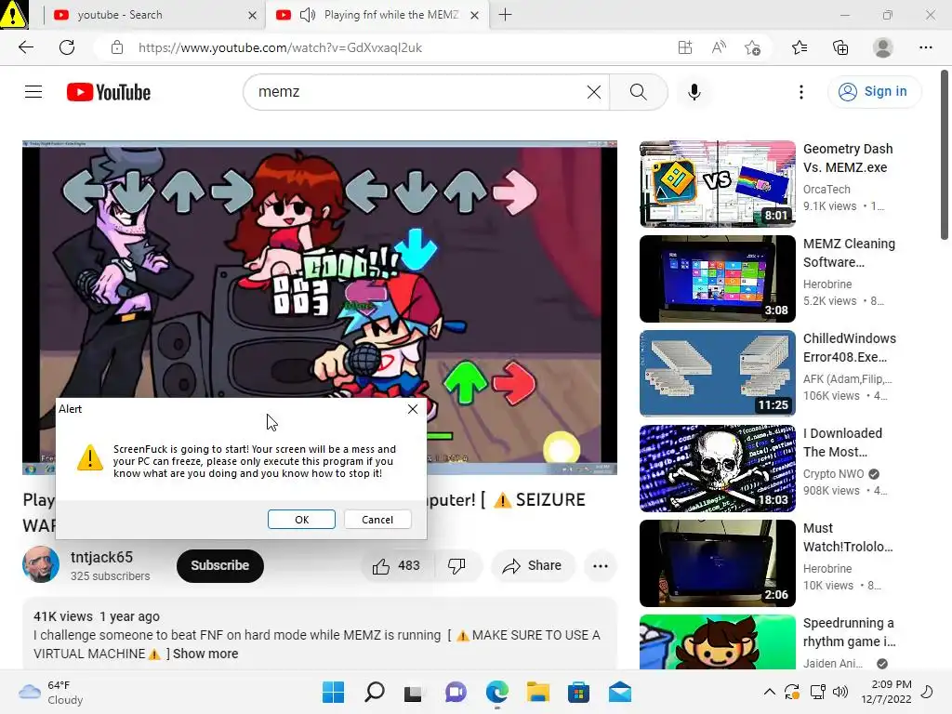Close the Alert dialog with X
Viewport: 952px width, 714px height.
coord(413,409)
